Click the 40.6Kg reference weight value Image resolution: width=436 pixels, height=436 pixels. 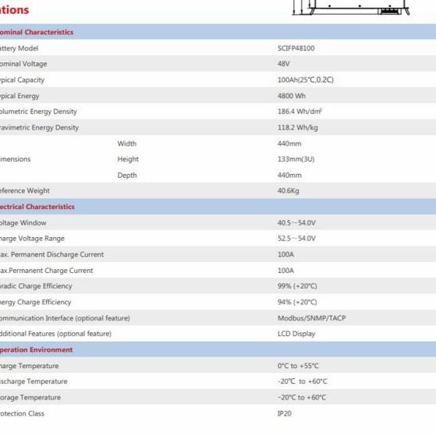[289, 191]
